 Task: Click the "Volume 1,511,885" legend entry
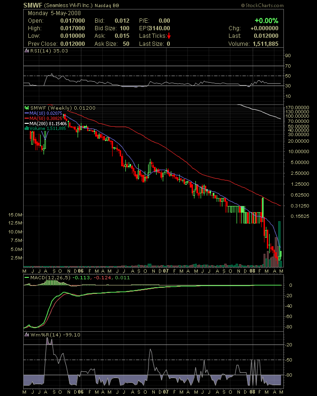(48, 128)
